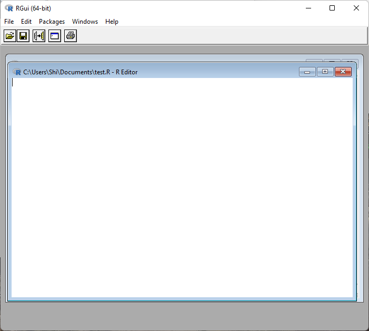Maximize the test.R R Editor window

coord(325,72)
